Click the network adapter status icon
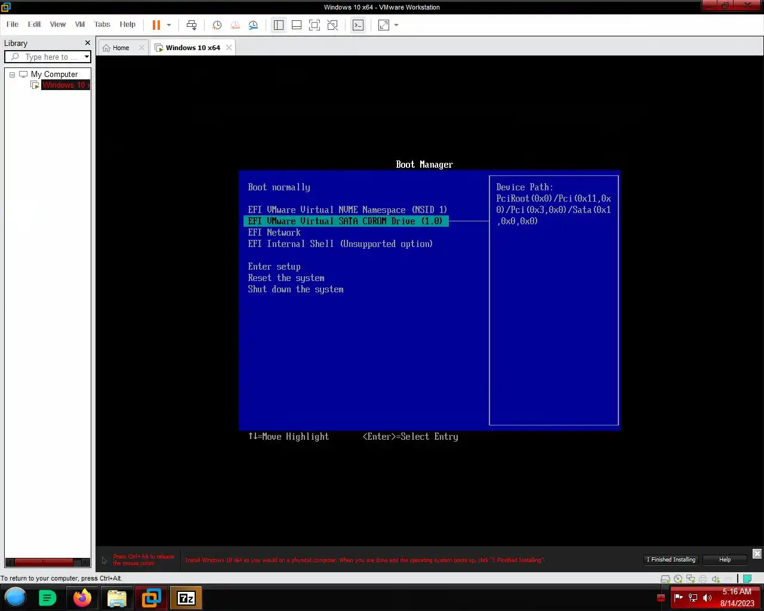This screenshot has height=611, width=764. pyautogui.click(x=691, y=579)
